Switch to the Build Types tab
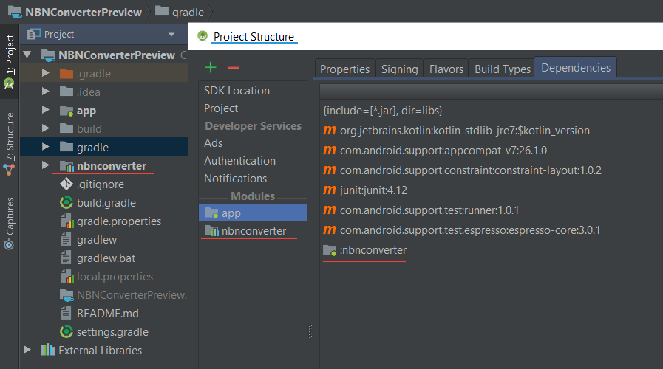The height and width of the screenshot is (369, 663). (502, 69)
